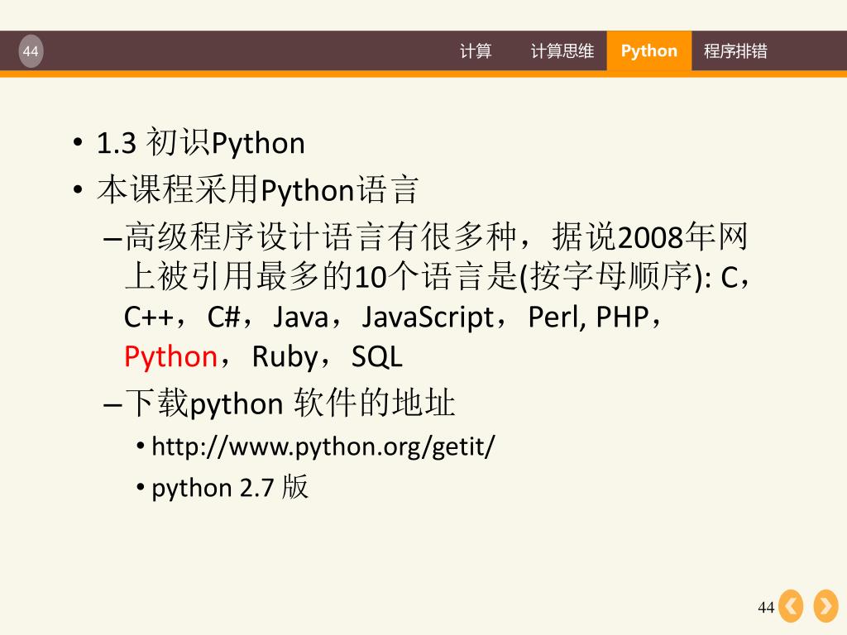Click the text C++ in the list
This screenshot has height=635, width=847.
click(x=149, y=317)
